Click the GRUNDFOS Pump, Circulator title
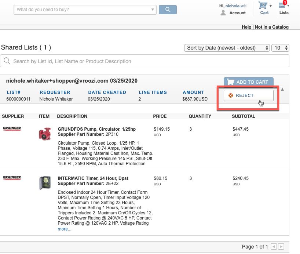The height and width of the screenshot is (254, 300). tap(96, 129)
